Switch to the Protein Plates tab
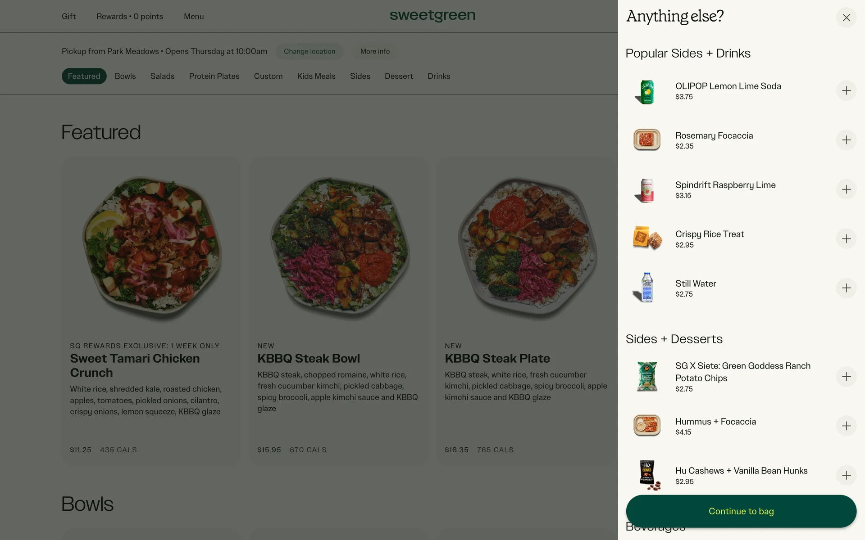This screenshot has height=540, width=865. pos(214,76)
